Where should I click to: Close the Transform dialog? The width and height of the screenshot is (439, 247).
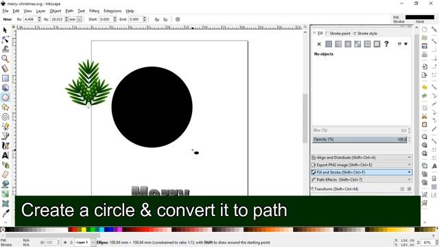[409, 189]
